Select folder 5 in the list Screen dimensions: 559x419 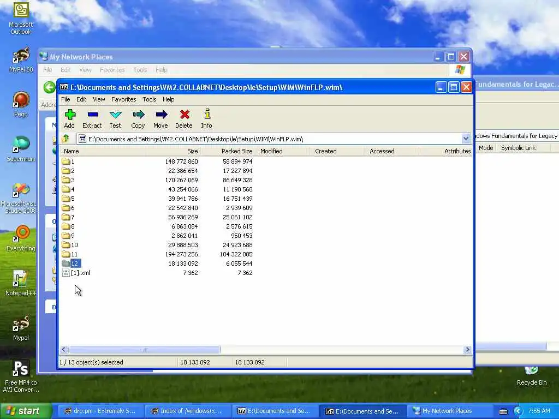click(68, 199)
